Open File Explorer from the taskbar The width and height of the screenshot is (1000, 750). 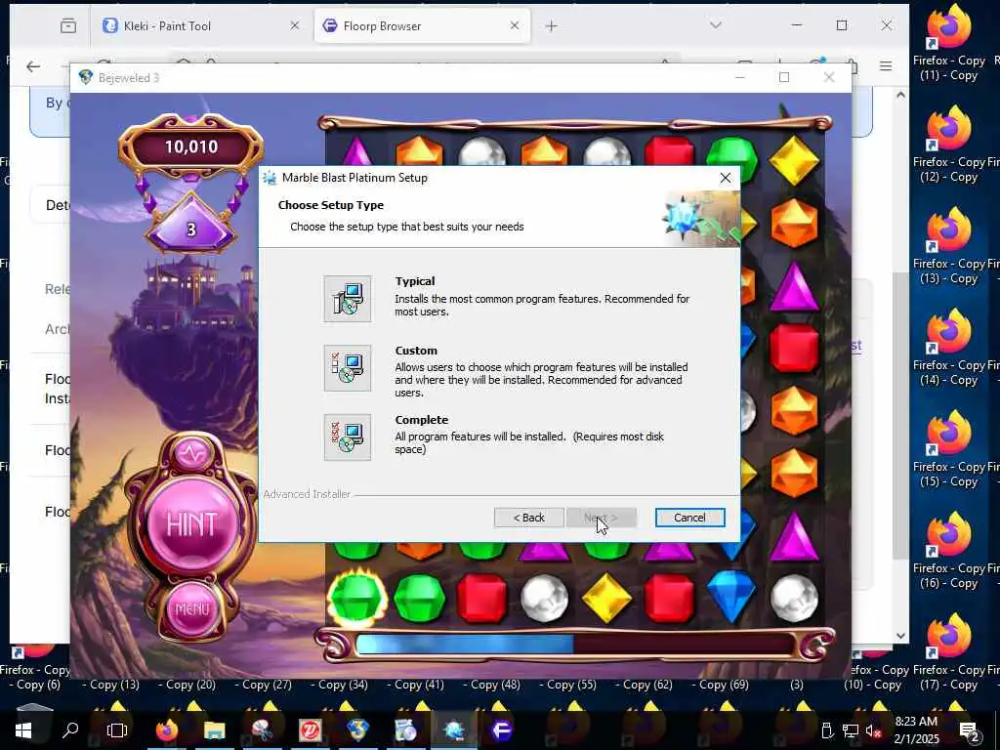pyautogui.click(x=214, y=730)
